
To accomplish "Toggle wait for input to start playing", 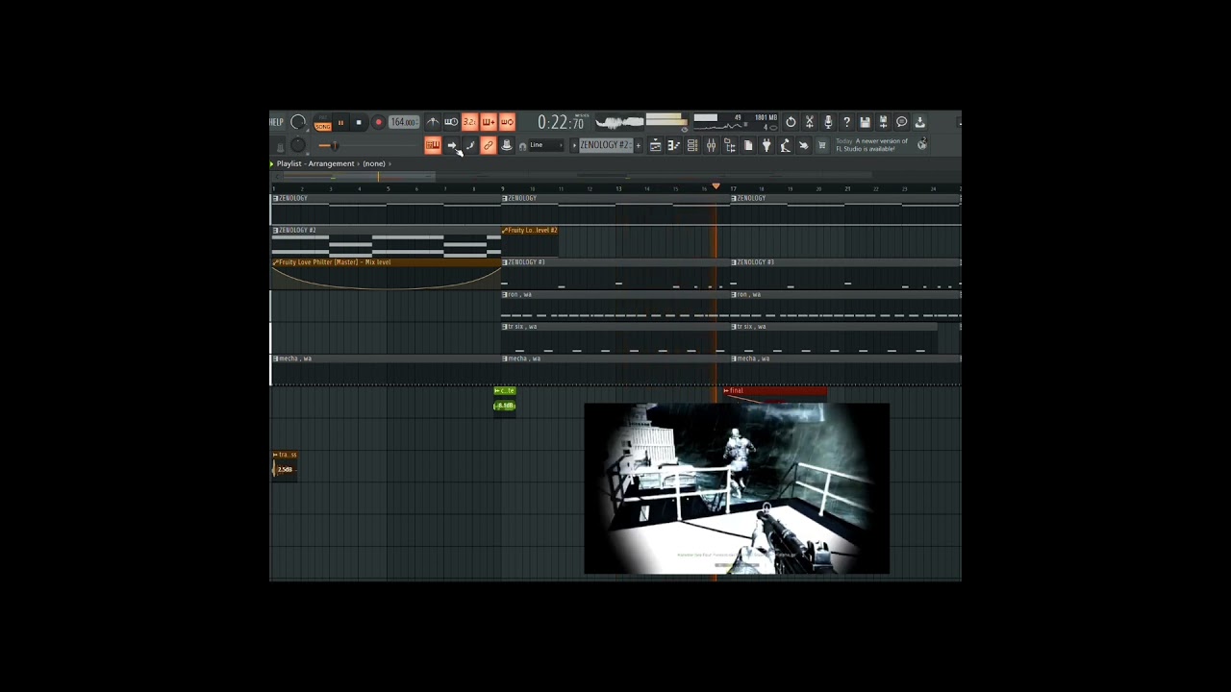I will [x=451, y=122].
